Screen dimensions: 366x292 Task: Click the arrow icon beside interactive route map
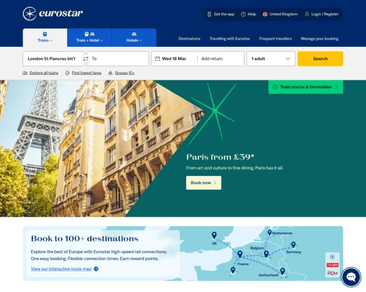pos(96,269)
